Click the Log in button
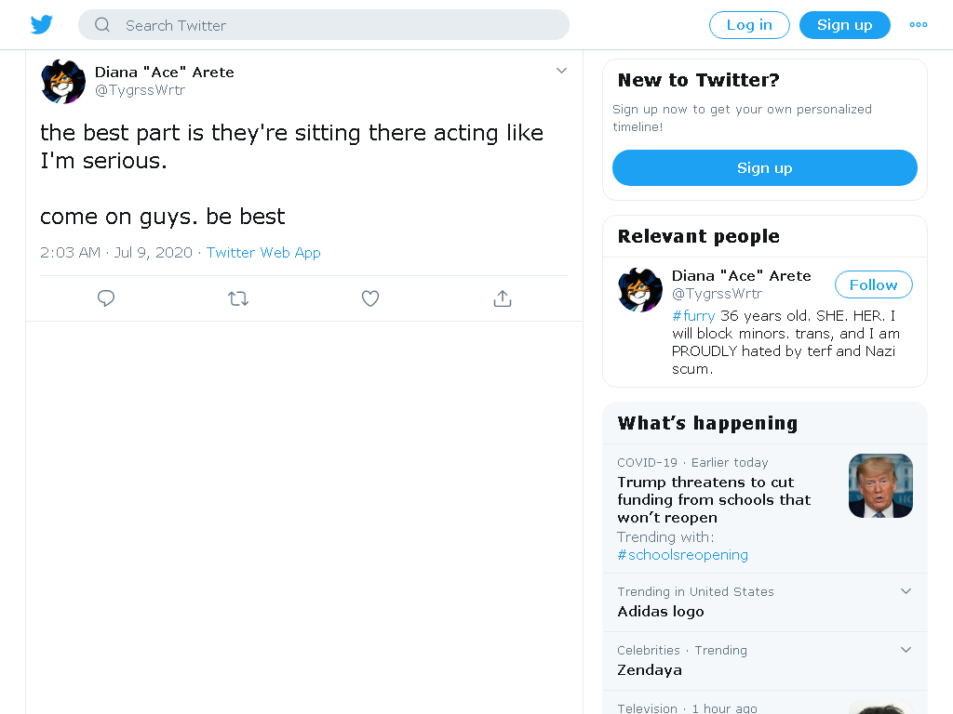The image size is (953, 714). pos(749,25)
